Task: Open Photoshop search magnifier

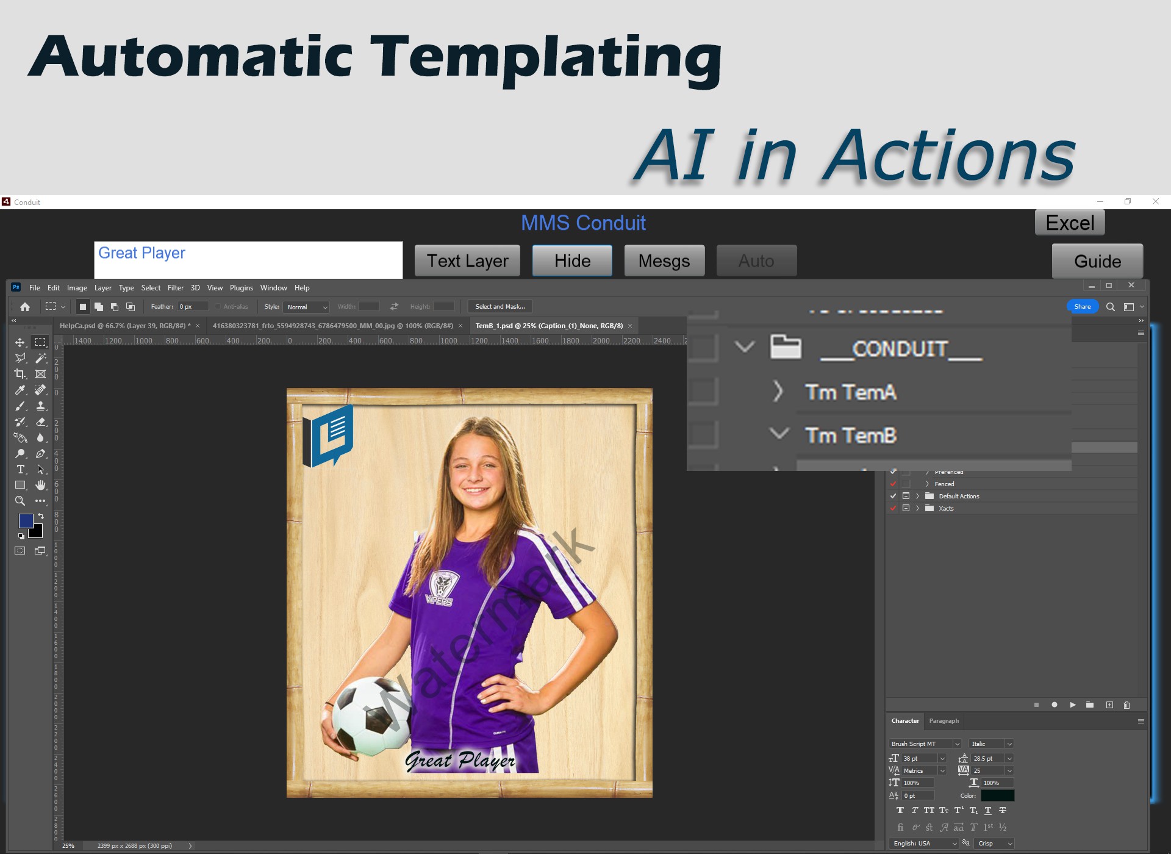Action: click(1111, 307)
